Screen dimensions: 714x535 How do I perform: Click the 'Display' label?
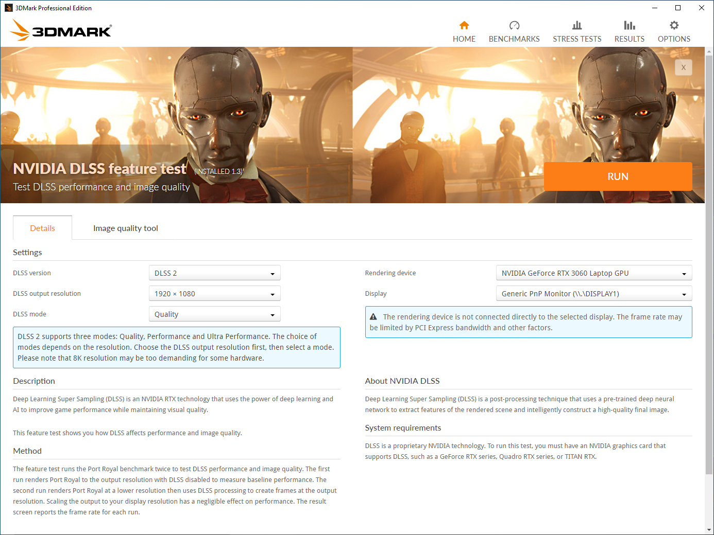[376, 294]
